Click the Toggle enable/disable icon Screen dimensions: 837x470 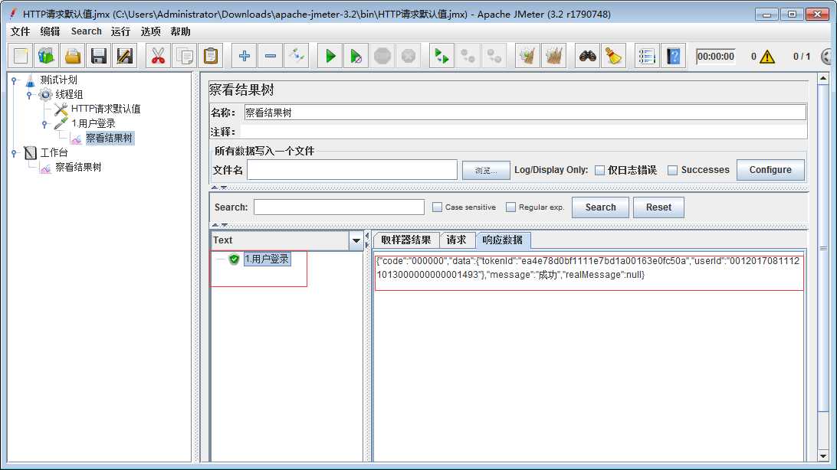click(297, 56)
